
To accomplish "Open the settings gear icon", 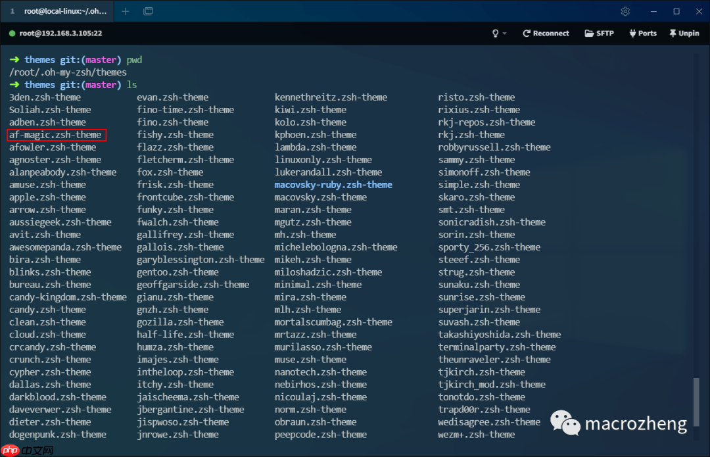I will (x=625, y=11).
